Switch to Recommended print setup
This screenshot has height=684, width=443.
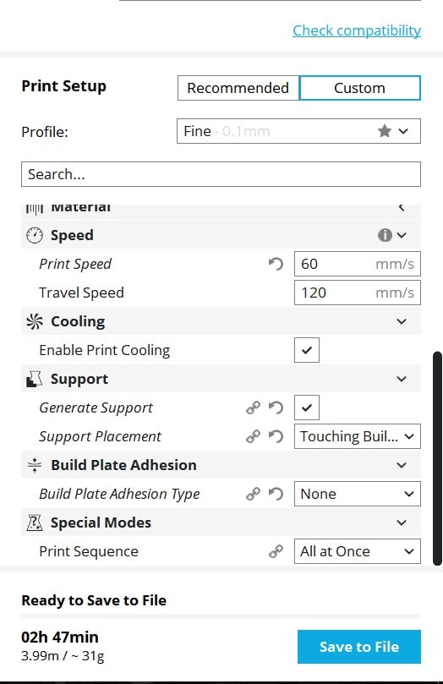click(x=238, y=88)
